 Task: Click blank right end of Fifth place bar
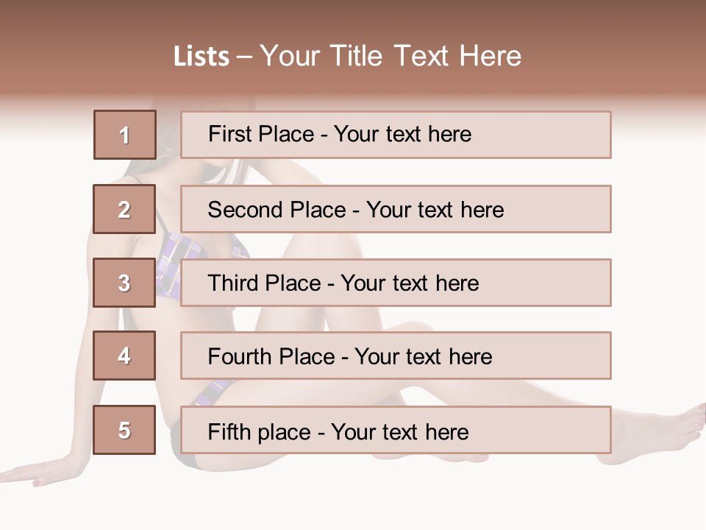coord(559,430)
